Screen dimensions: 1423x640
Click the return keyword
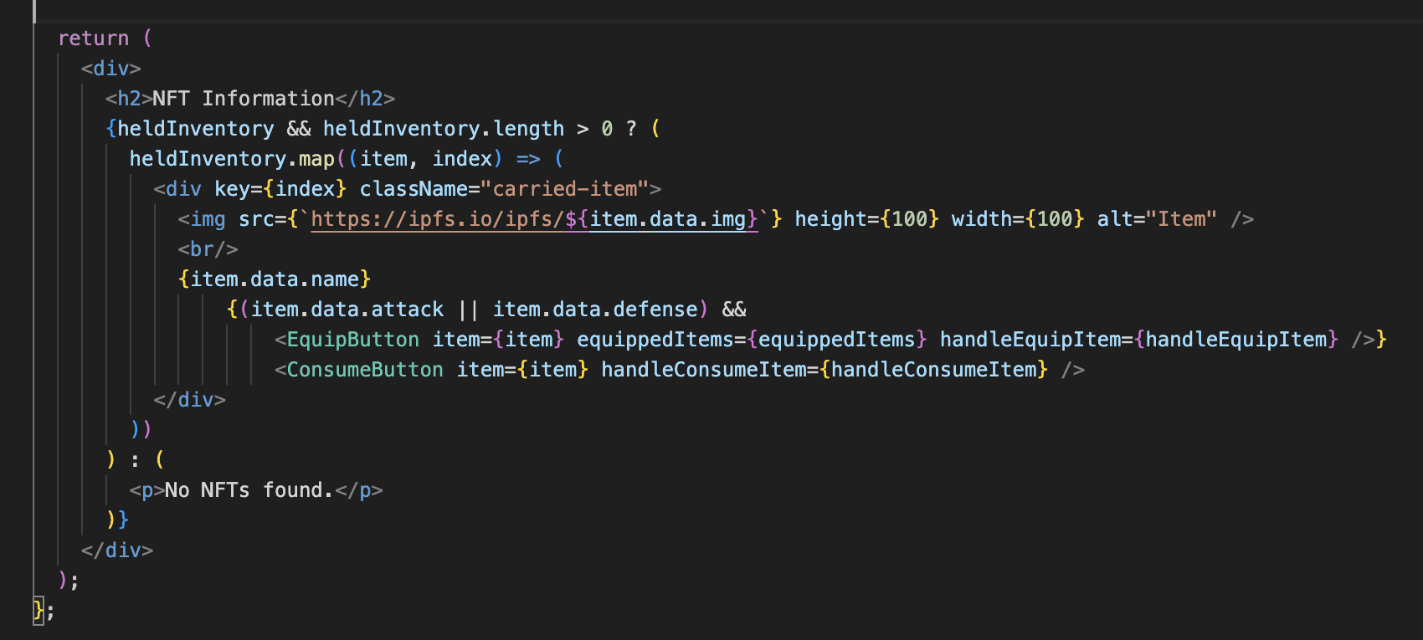tap(93, 38)
